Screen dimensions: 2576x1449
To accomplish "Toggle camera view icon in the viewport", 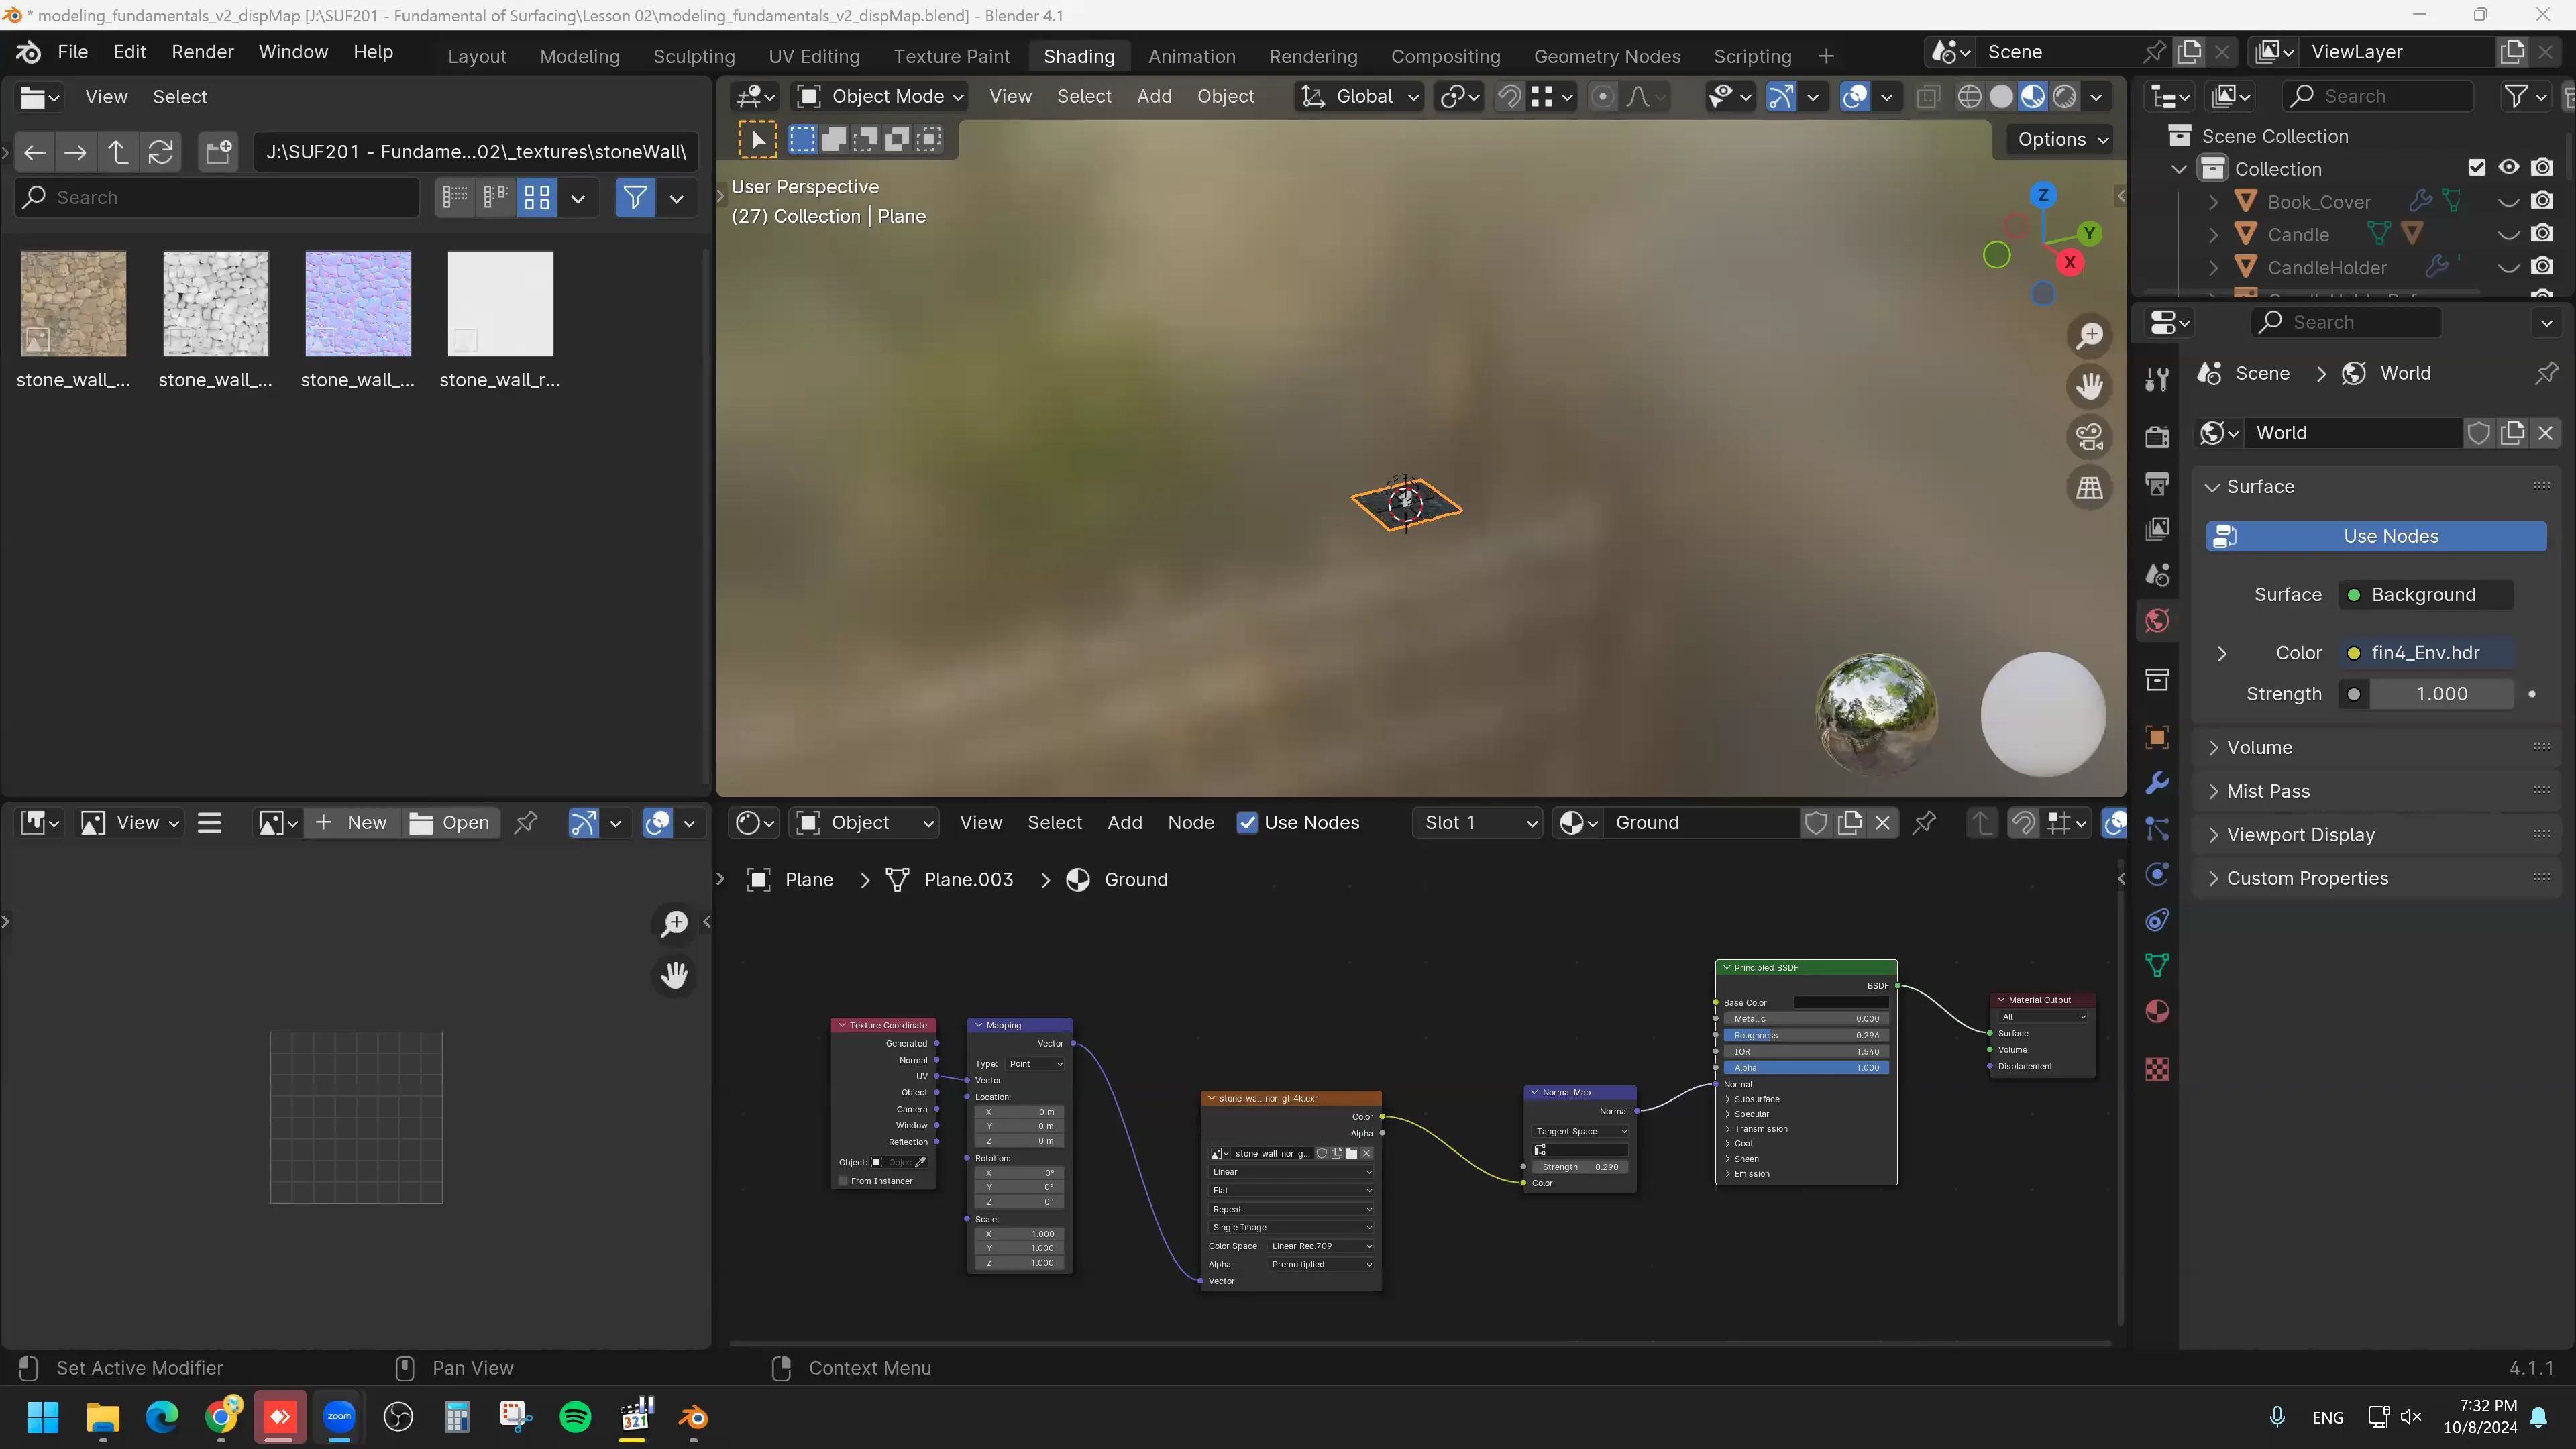I will pyautogui.click(x=2089, y=437).
